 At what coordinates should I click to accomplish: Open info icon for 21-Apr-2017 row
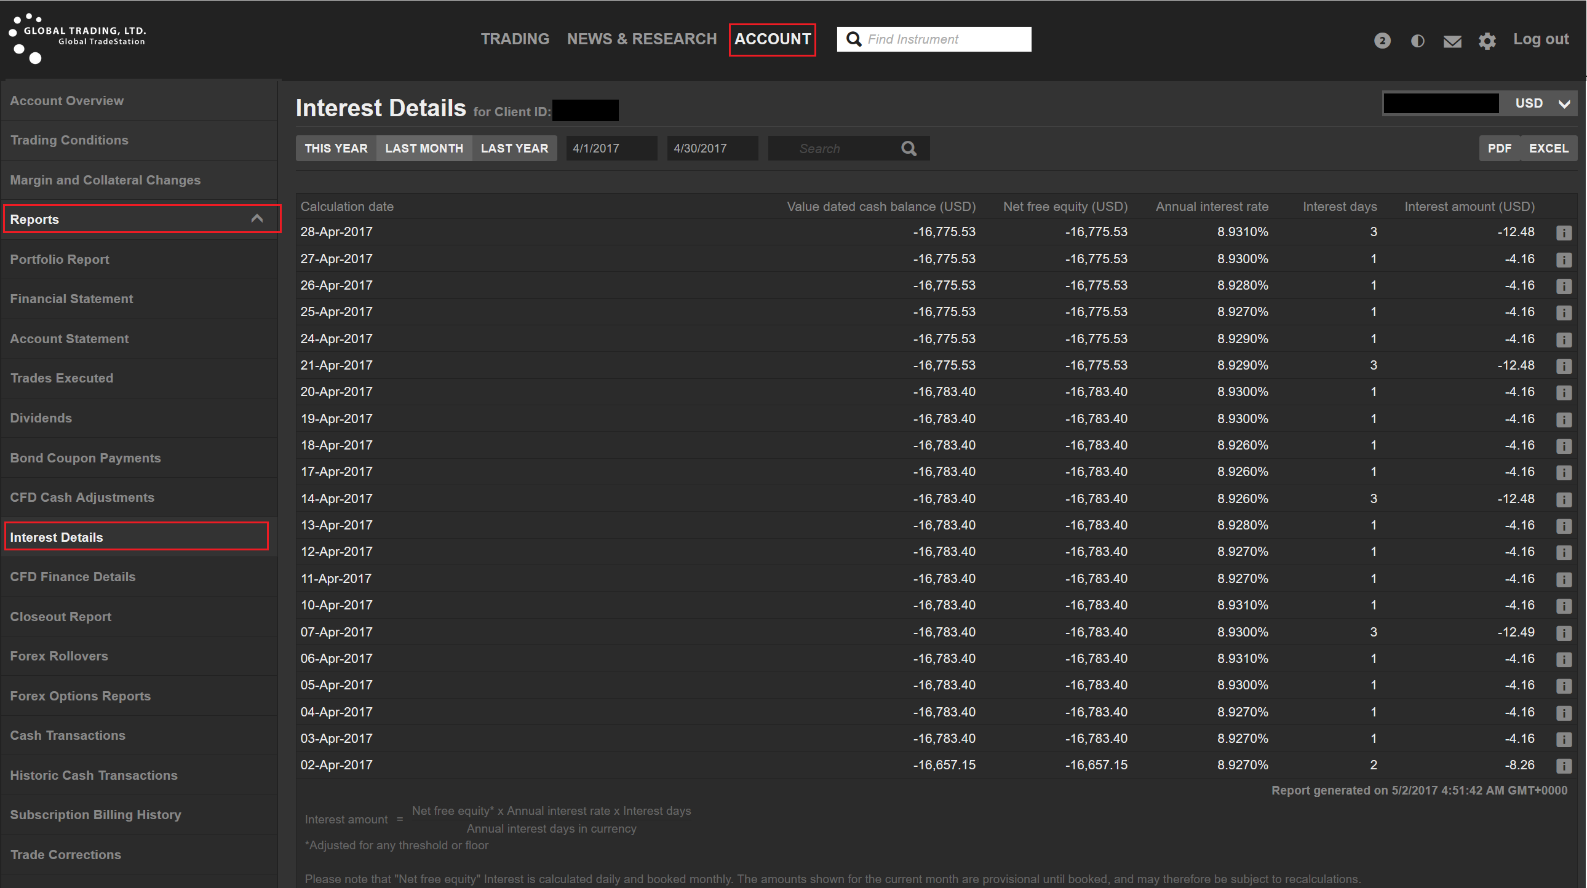1564,366
